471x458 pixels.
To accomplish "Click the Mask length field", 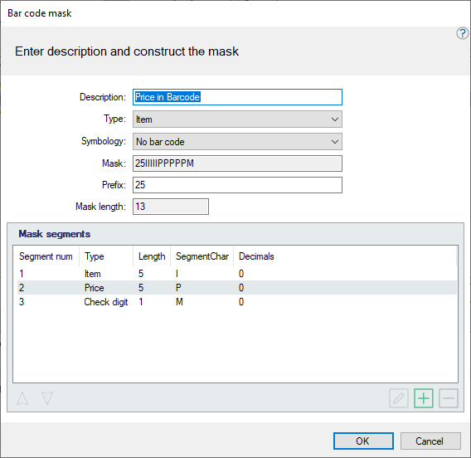I will click(171, 207).
